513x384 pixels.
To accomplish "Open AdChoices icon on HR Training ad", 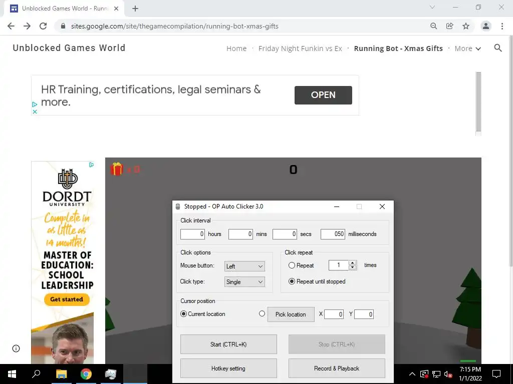I will (35, 104).
